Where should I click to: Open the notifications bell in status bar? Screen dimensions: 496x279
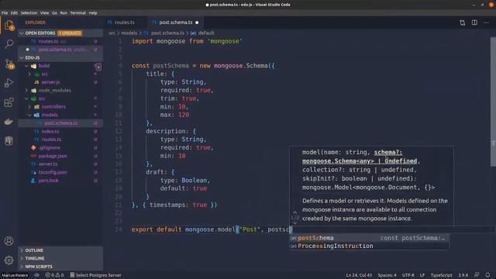(x=487, y=275)
